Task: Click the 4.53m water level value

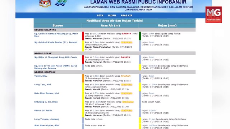Action: [96, 93]
